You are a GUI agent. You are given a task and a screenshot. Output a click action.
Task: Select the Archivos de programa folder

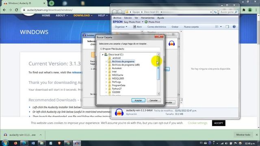[123, 61]
